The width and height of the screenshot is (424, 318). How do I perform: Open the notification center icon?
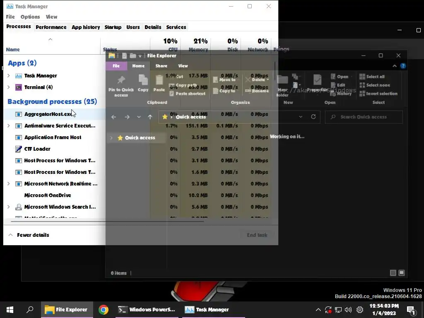tap(411, 310)
